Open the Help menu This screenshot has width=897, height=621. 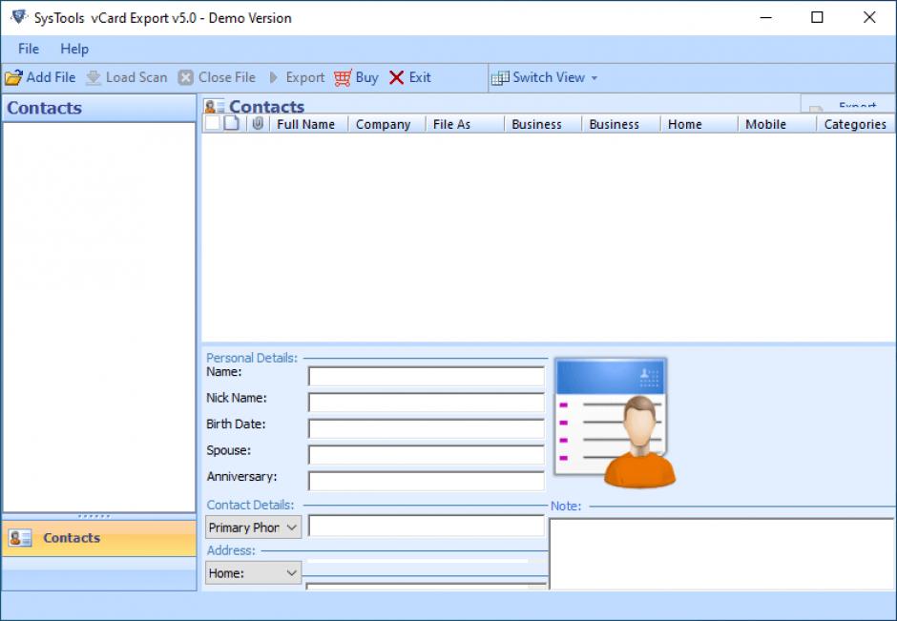click(74, 49)
